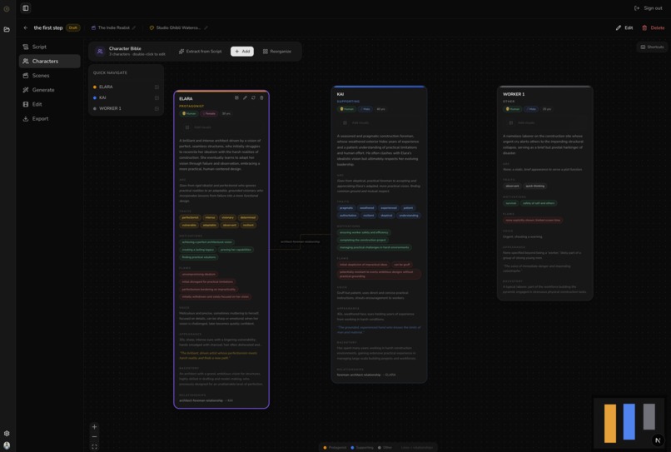The width and height of the screenshot is (671, 452).
Task: Select the KAI card title
Action: point(340,94)
